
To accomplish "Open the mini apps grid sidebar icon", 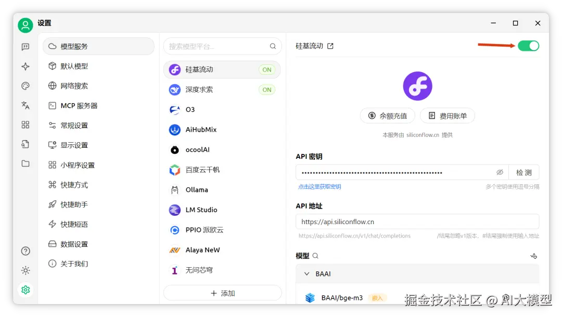I will pyautogui.click(x=25, y=125).
